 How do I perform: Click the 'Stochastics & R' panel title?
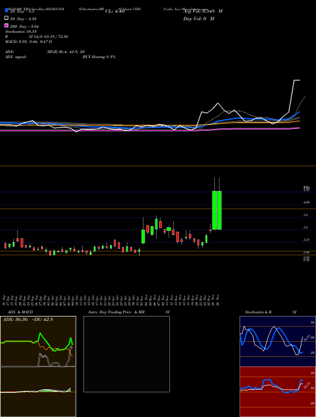point(258,312)
